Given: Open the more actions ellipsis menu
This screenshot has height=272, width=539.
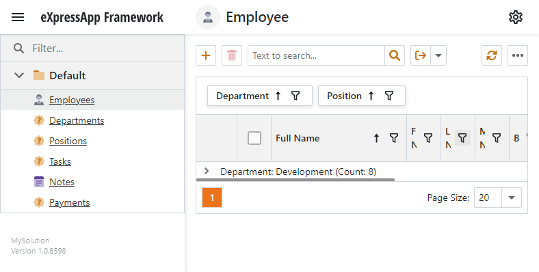Looking at the screenshot, I should point(518,55).
